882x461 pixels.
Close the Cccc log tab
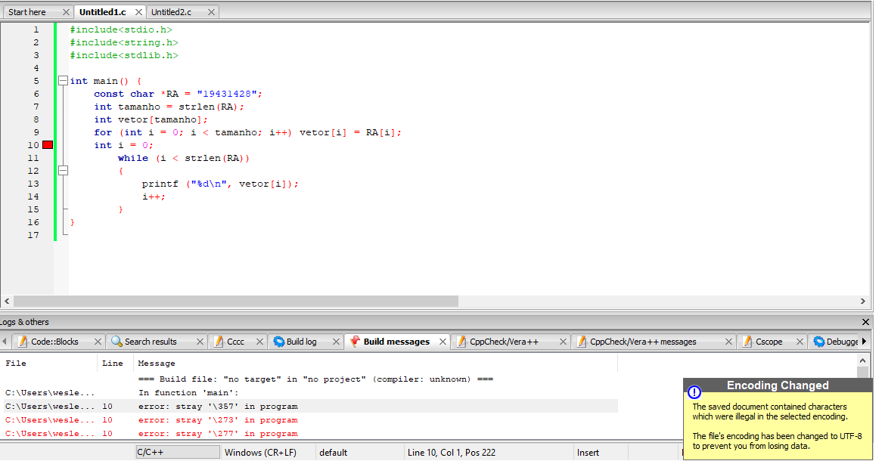click(x=259, y=342)
